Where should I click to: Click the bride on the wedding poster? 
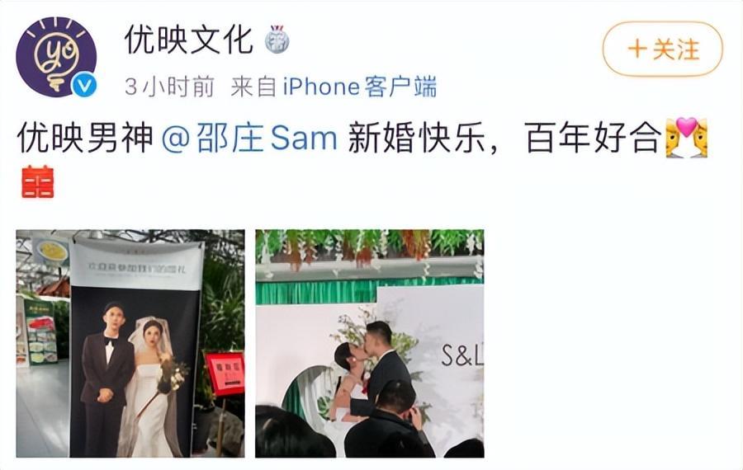click(x=152, y=388)
